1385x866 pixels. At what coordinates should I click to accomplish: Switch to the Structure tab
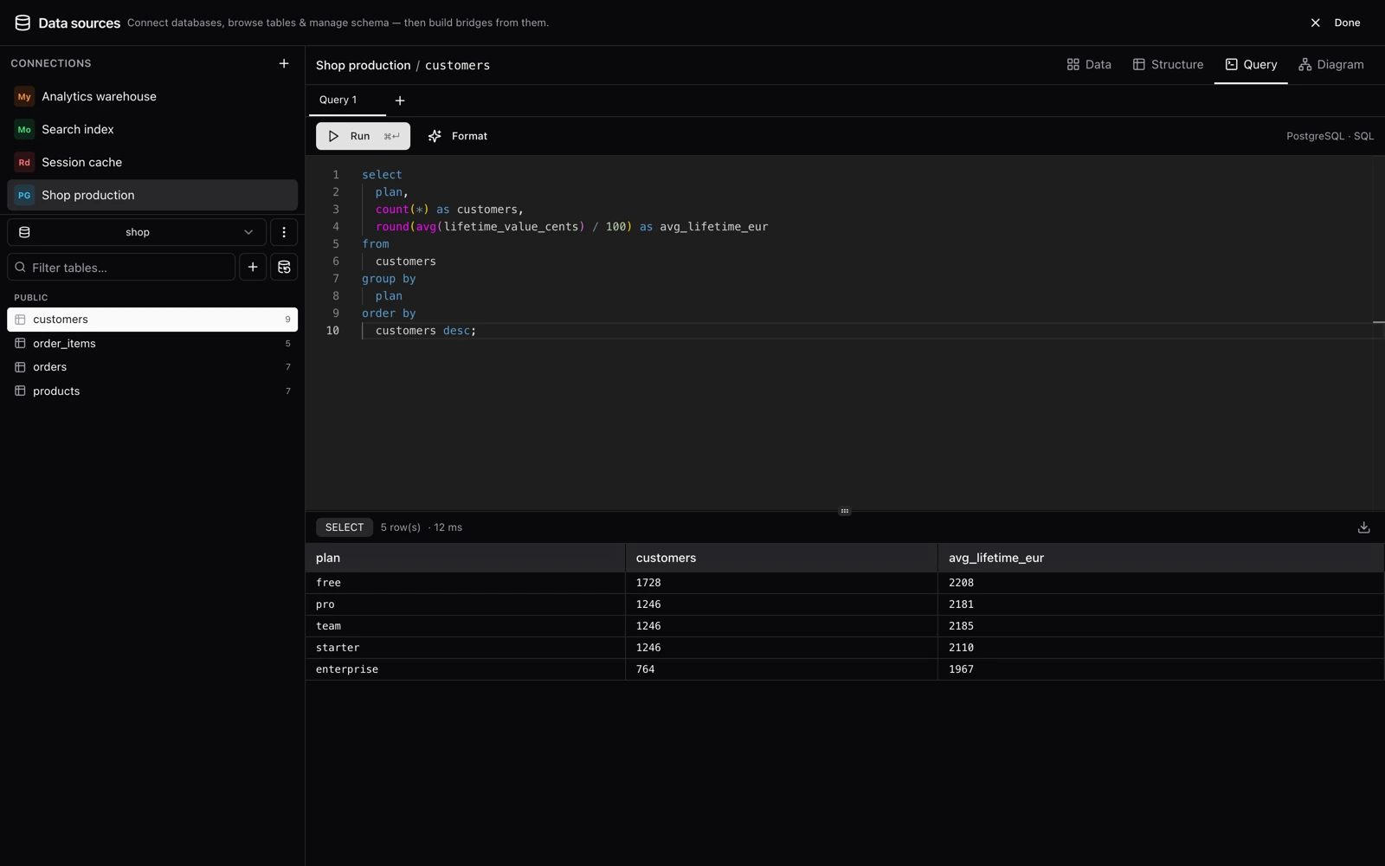point(1168,64)
